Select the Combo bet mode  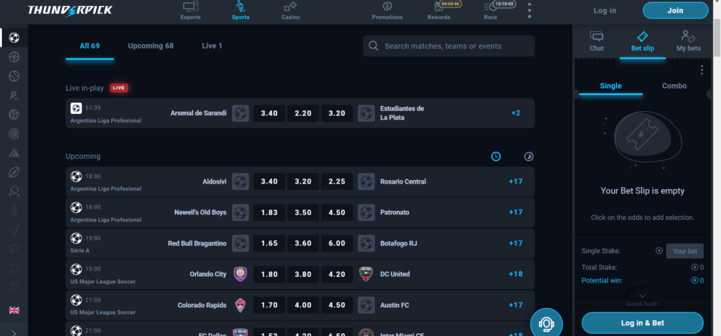click(674, 86)
